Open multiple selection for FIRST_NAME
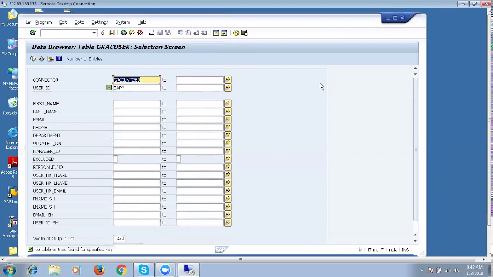493x277 pixels. click(x=228, y=103)
